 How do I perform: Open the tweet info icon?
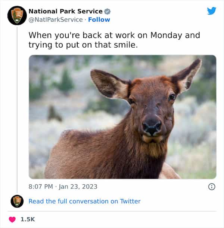coord(212,187)
